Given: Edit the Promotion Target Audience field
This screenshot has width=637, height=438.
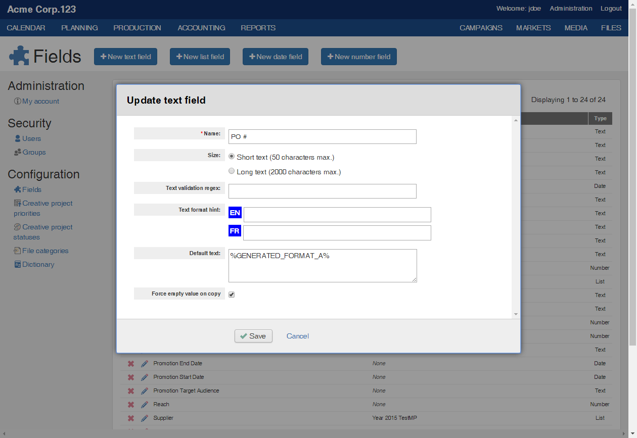Looking at the screenshot, I should [144, 391].
